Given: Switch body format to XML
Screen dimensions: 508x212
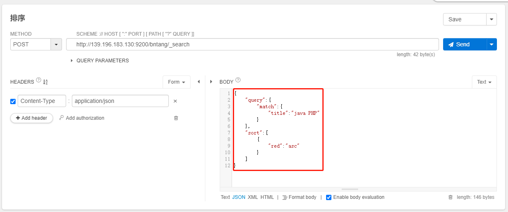Looking at the screenshot, I should pos(253,197).
